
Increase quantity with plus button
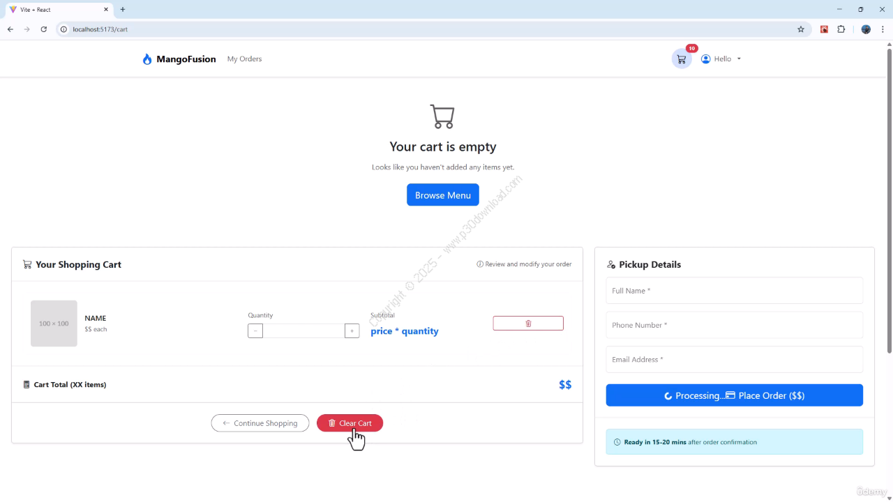tap(352, 331)
